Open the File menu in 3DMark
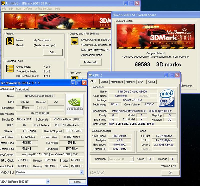This screenshot has height=186, width=200. [x=4, y=9]
